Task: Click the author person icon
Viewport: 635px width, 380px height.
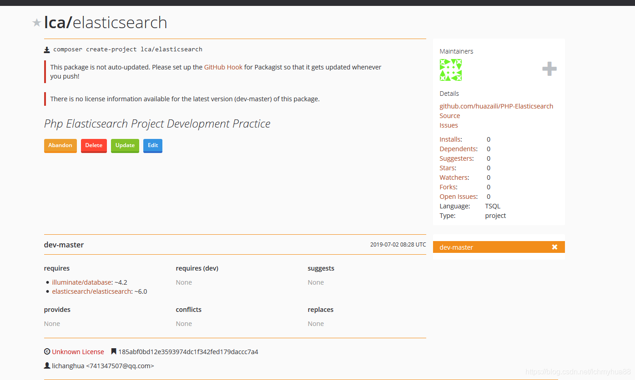Action: [x=47, y=365]
